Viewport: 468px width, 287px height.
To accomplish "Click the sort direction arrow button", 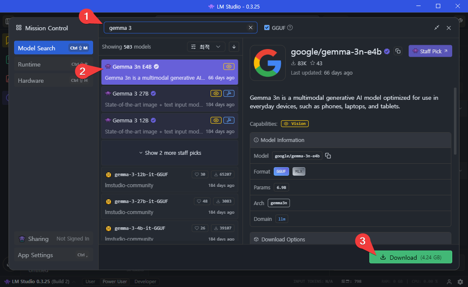I will coord(234,46).
